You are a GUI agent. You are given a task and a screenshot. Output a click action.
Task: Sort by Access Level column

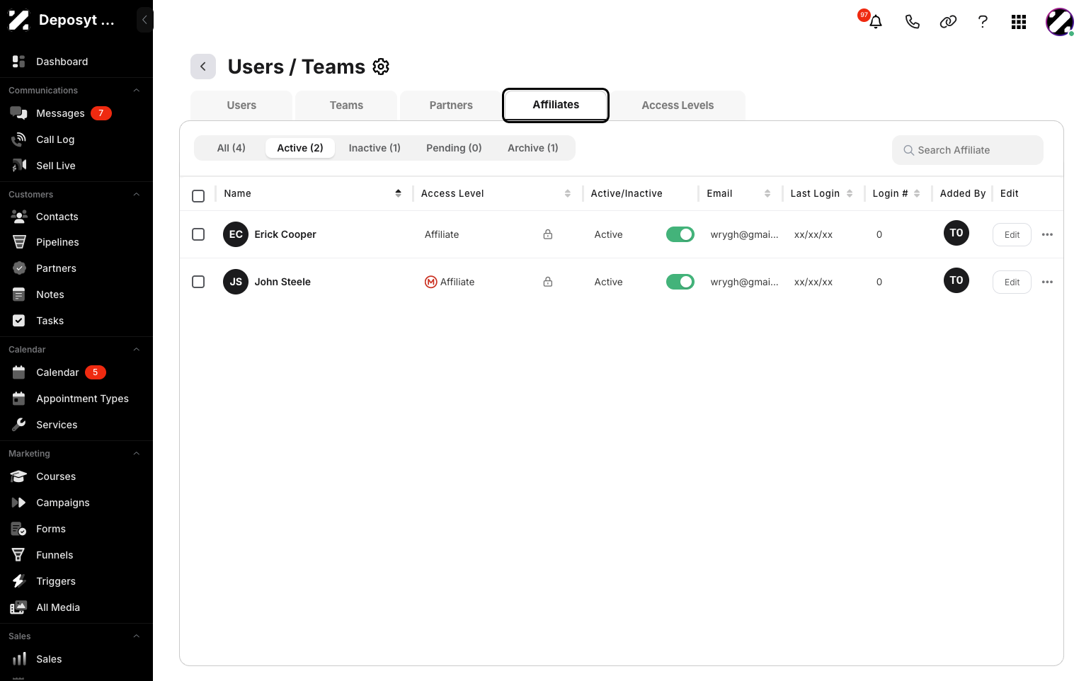click(x=567, y=193)
